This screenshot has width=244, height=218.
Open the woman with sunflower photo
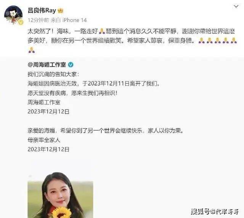click(60, 197)
